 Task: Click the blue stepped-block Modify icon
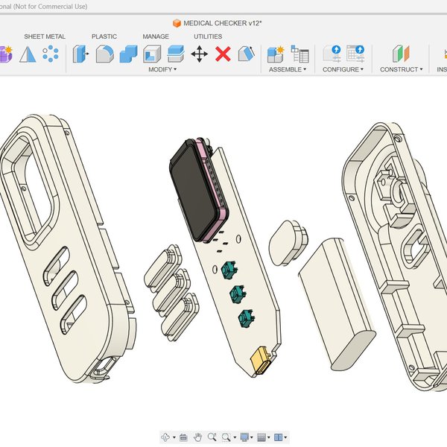click(x=129, y=54)
